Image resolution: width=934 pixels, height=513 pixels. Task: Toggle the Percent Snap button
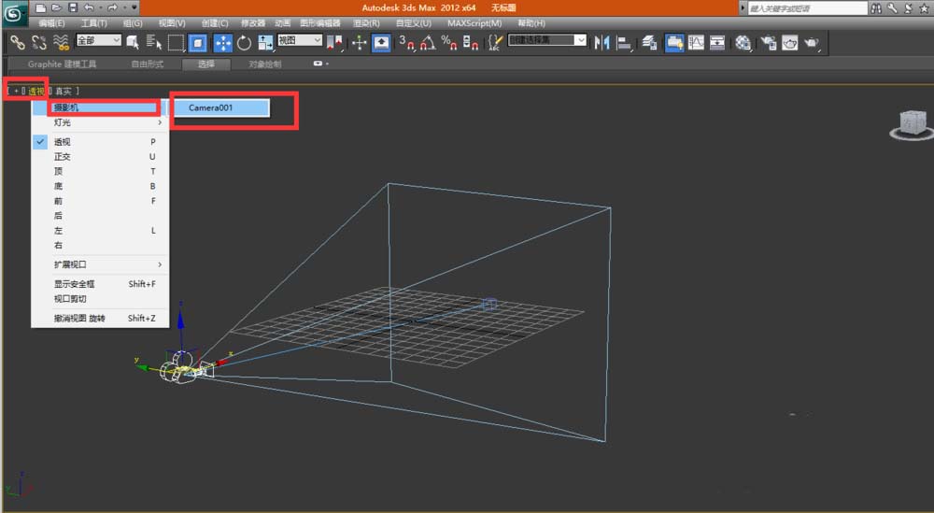coord(449,42)
